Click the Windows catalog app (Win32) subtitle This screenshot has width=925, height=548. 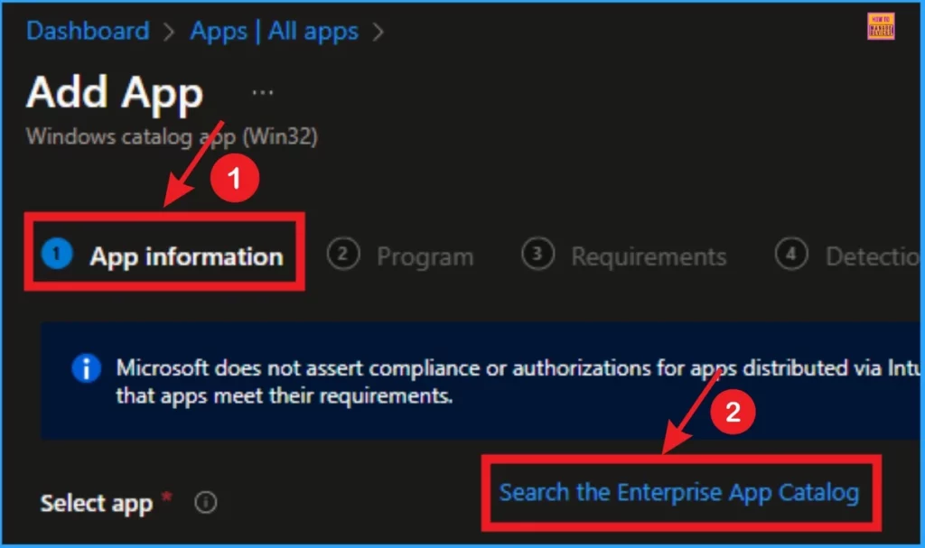(172, 137)
